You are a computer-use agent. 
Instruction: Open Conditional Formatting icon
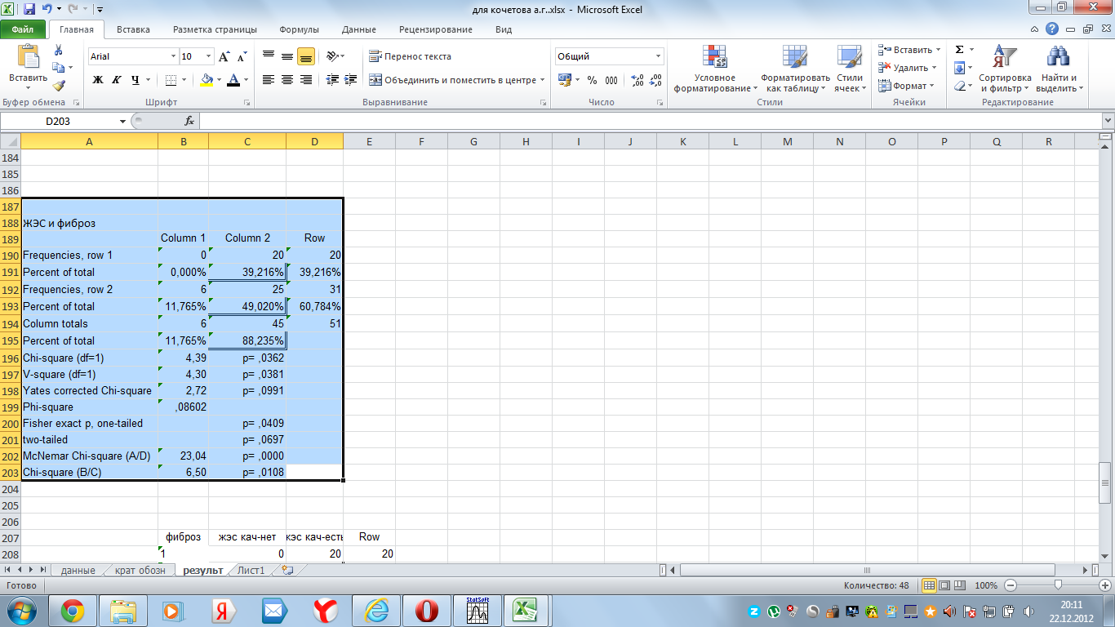[715, 57]
